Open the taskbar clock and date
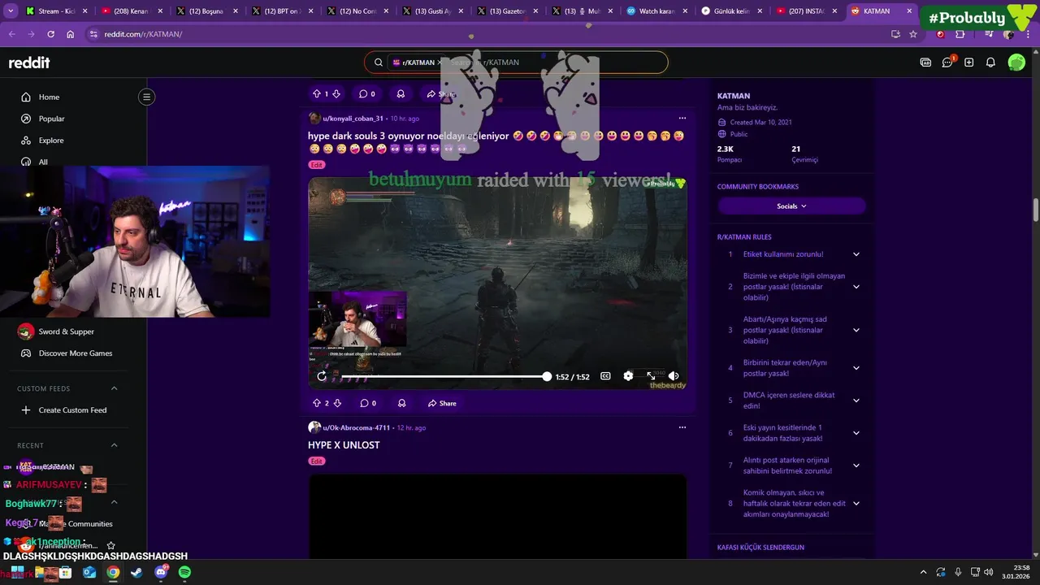This screenshot has height=585, width=1040. [x=1016, y=572]
